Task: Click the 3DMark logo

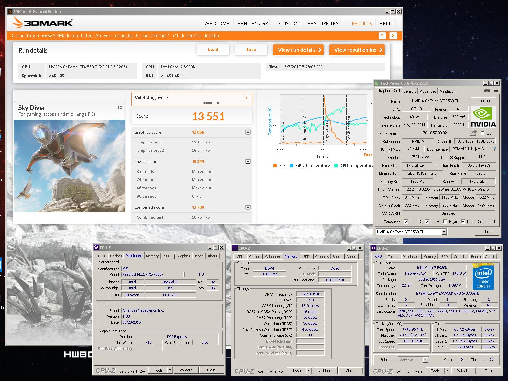Action: click(x=42, y=23)
